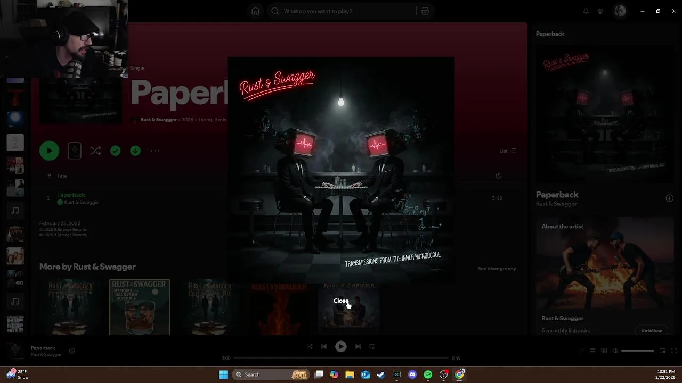Open the Hip Hop Hits sidebar playlist
Image resolution: width=682 pixels, height=383 pixels.
point(15,324)
